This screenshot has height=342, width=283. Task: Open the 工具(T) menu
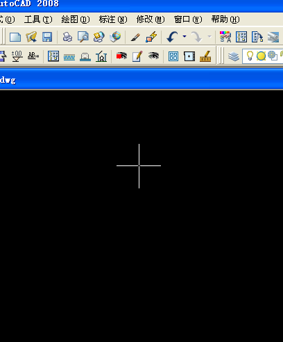(38, 19)
